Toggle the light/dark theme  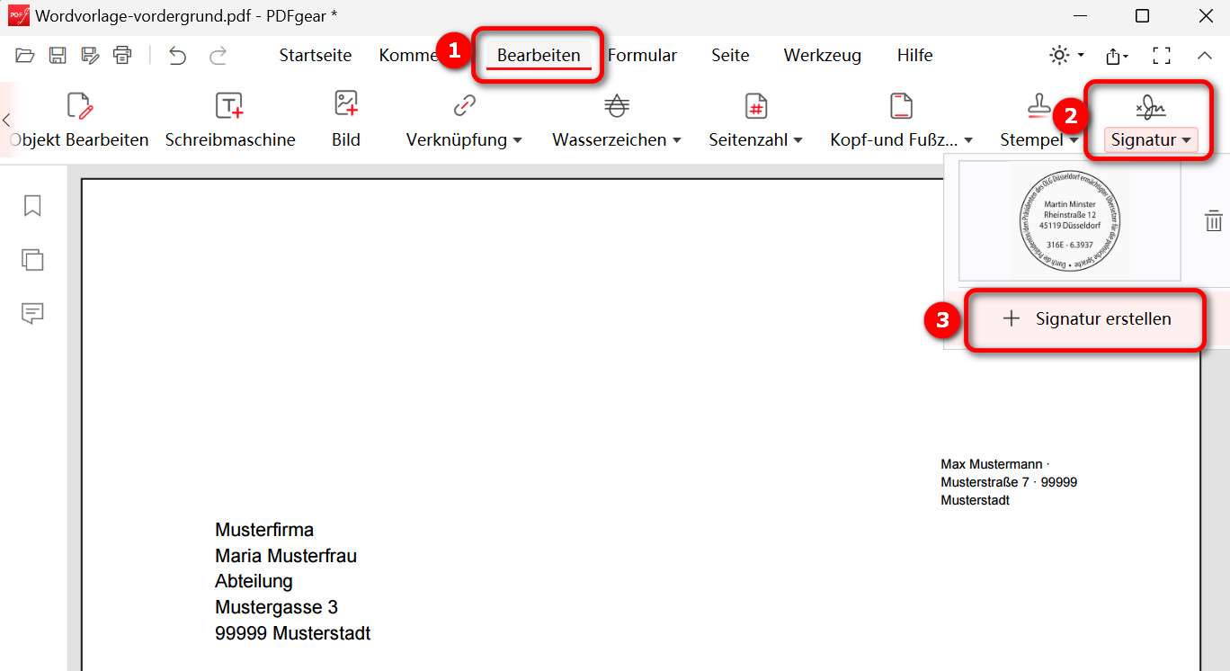1058,55
